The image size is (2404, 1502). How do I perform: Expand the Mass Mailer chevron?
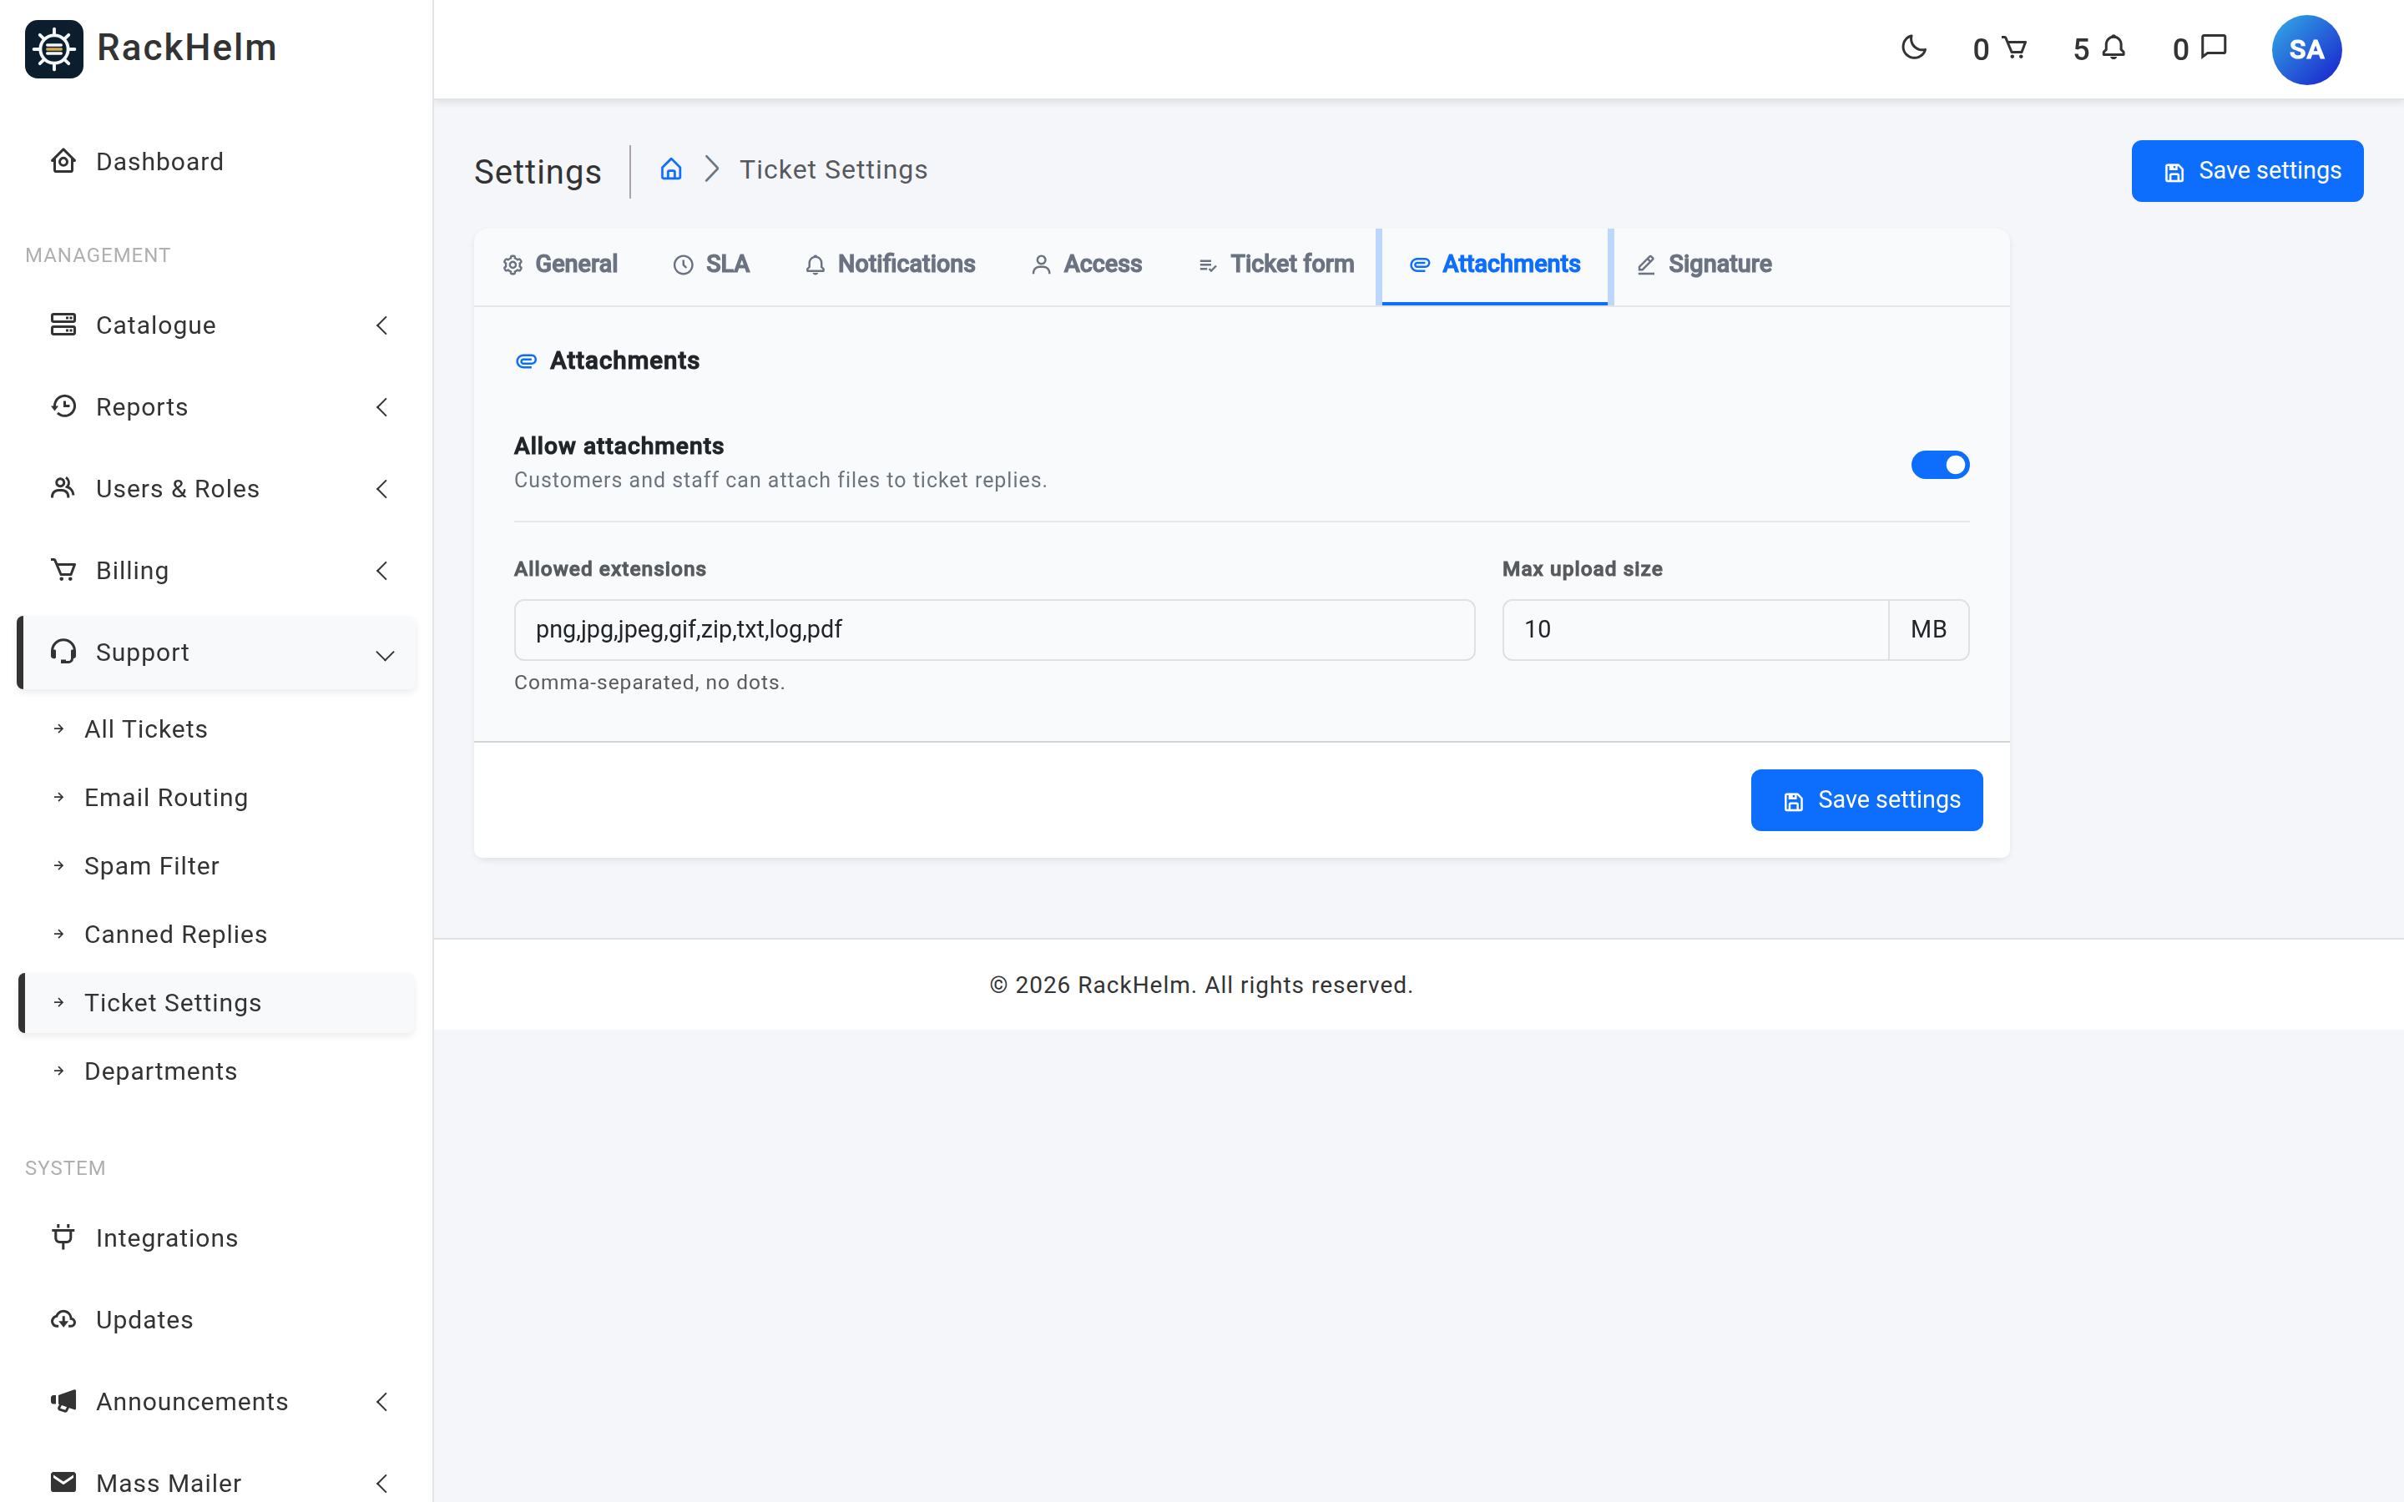pyautogui.click(x=382, y=1482)
